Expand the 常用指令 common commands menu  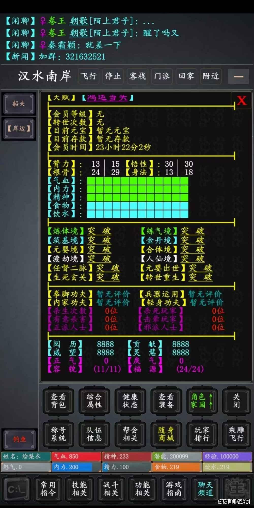coord(48,489)
